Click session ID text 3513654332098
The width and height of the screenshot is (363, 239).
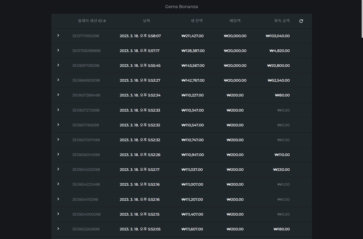86,170
